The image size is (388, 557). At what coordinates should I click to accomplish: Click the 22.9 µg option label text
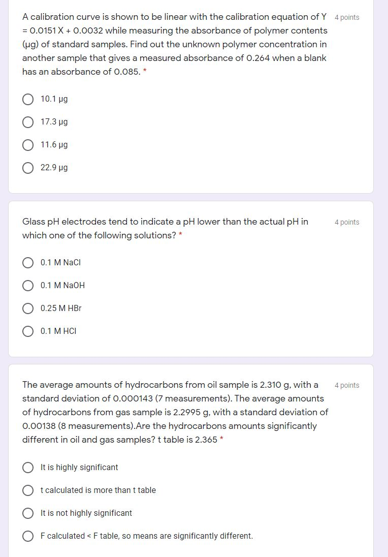point(53,168)
